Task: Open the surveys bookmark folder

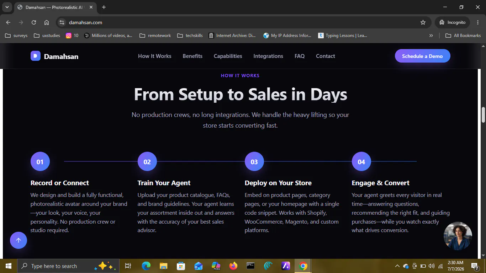Action: [16, 36]
